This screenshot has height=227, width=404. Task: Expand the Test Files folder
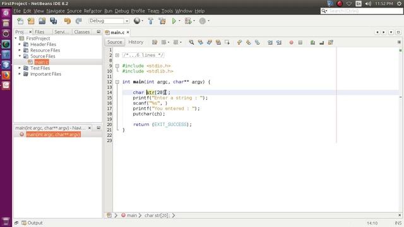click(20, 68)
